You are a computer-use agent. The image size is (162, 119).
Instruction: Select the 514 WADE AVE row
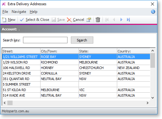(x=76, y=95)
